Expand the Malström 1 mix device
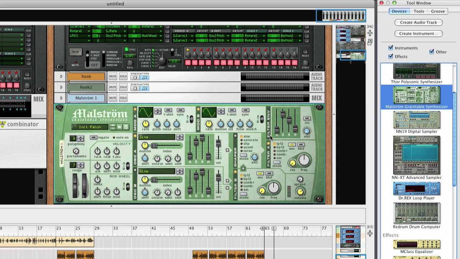The image size is (460, 259). point(61,98)
